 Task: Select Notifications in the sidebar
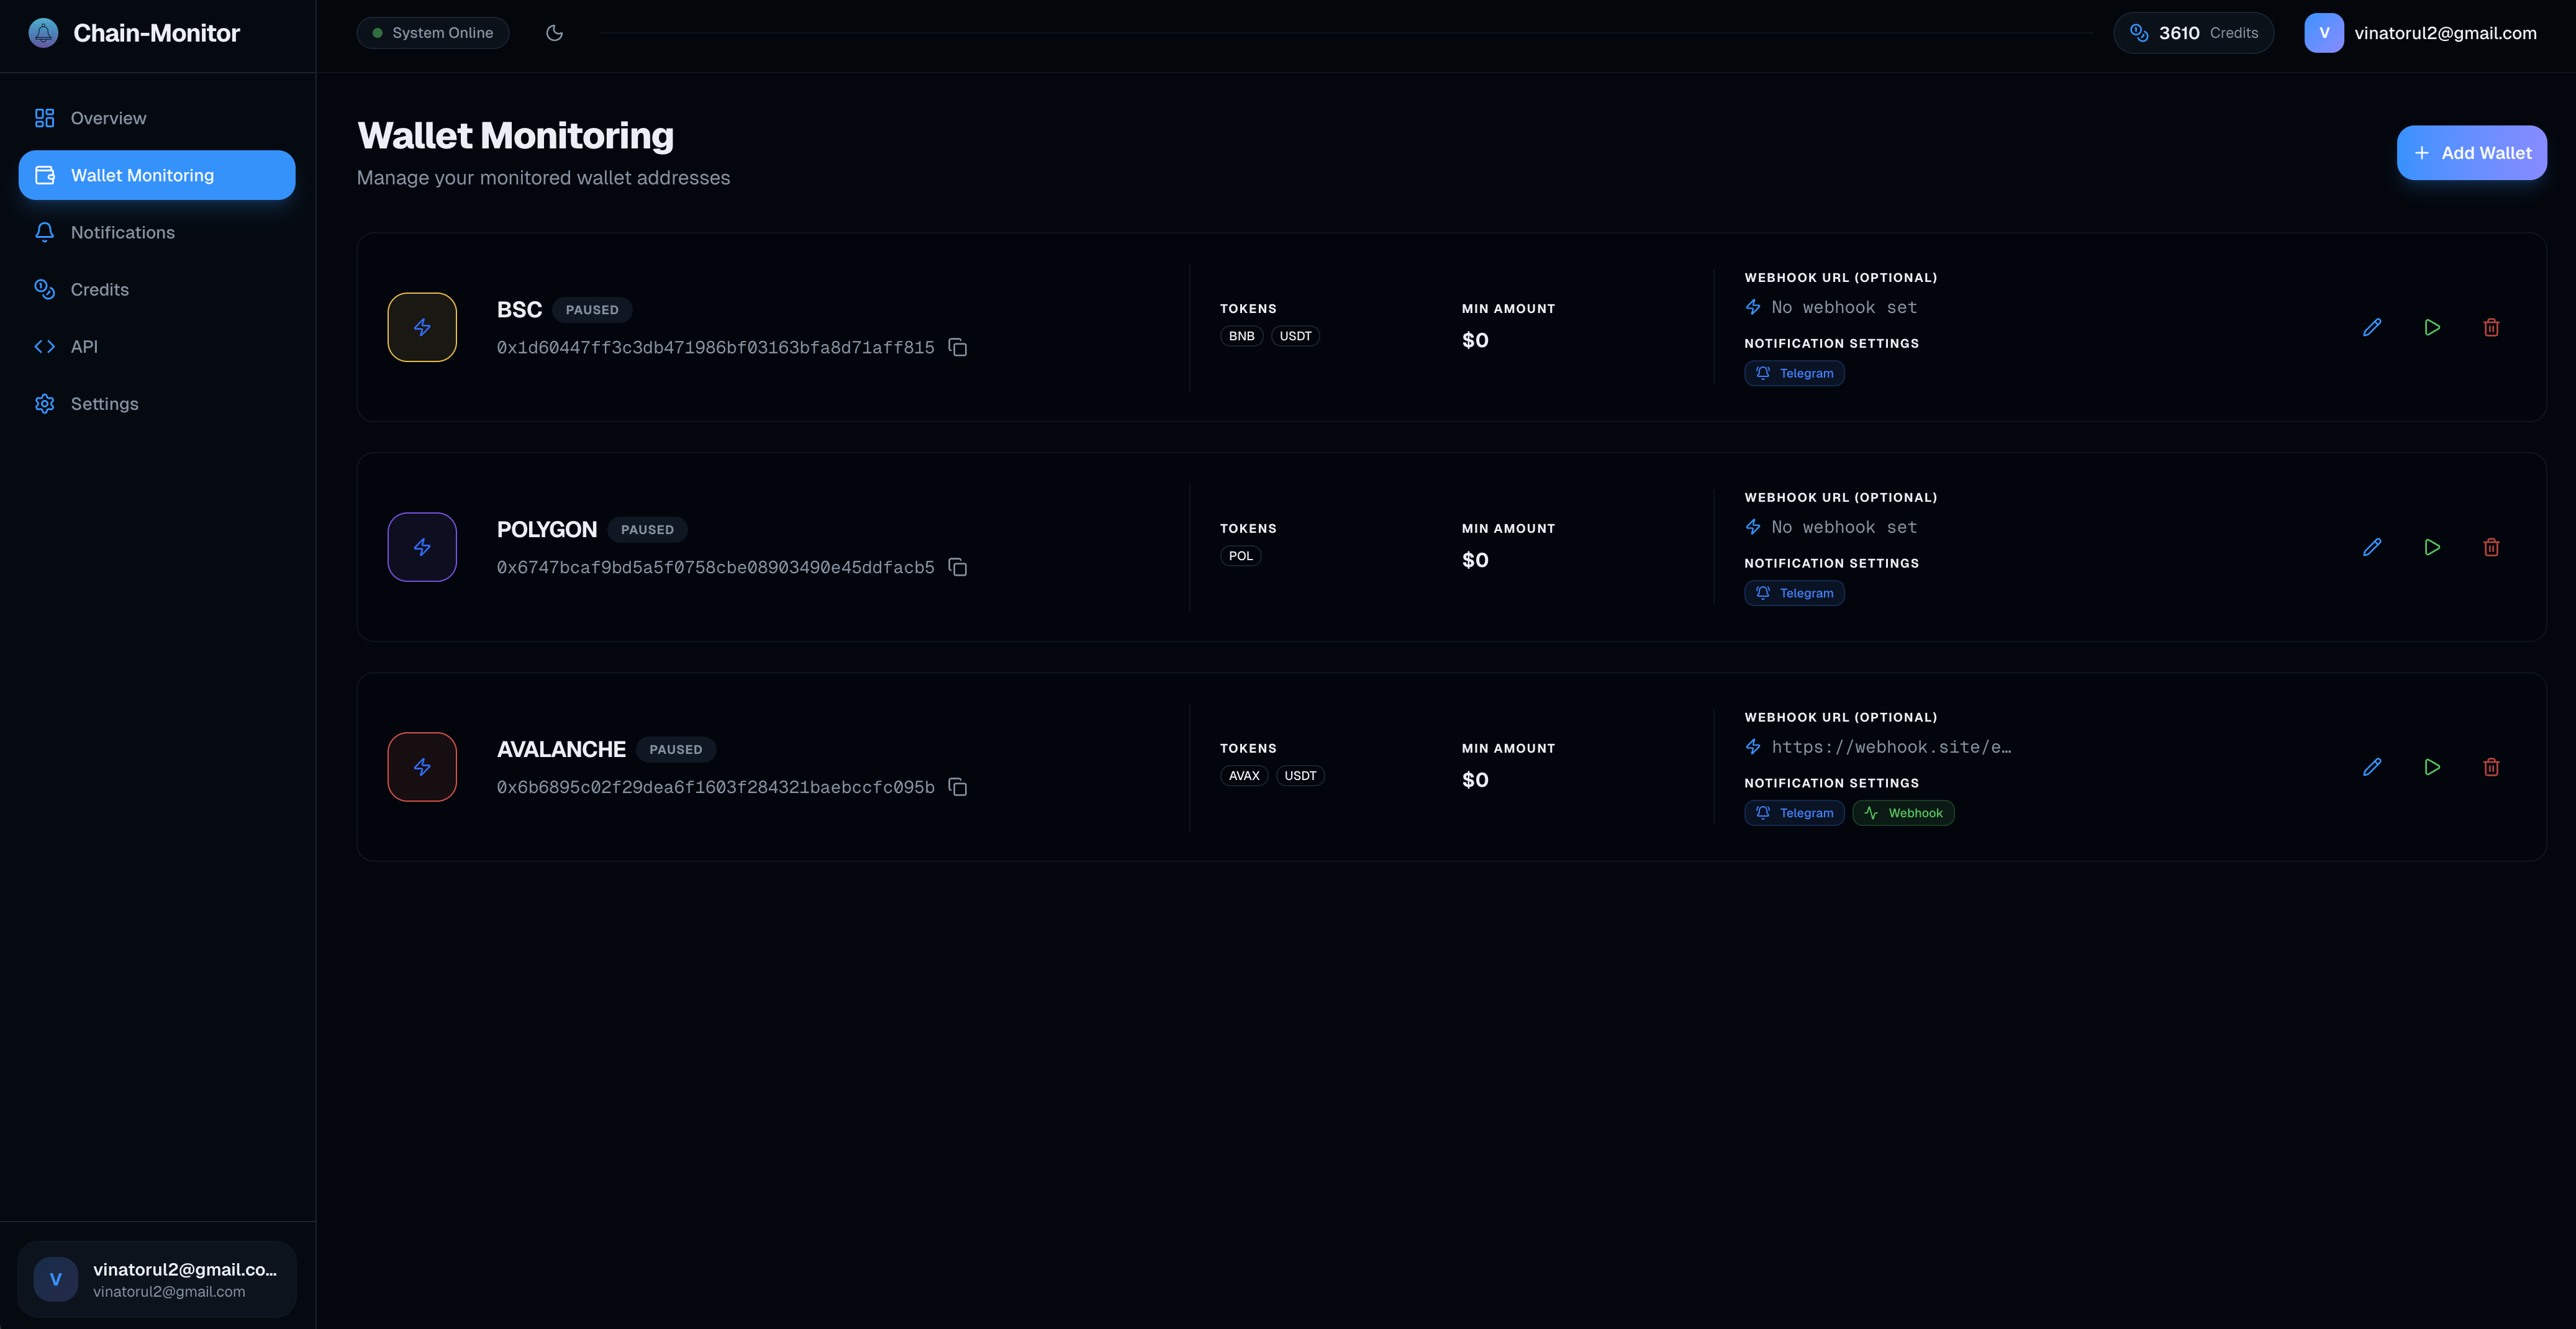pos(122,232)
